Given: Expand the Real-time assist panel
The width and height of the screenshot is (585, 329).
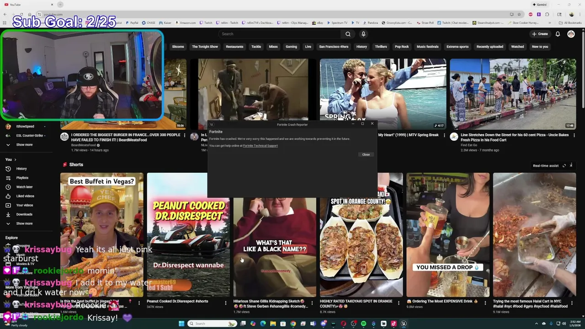Looking at the screenshot, I should click(x=564, y=165).
